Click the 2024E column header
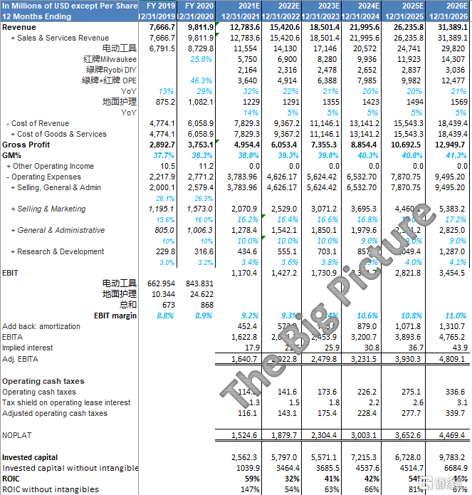This screenshot has width=472, height=495. [x=369, y=6]
